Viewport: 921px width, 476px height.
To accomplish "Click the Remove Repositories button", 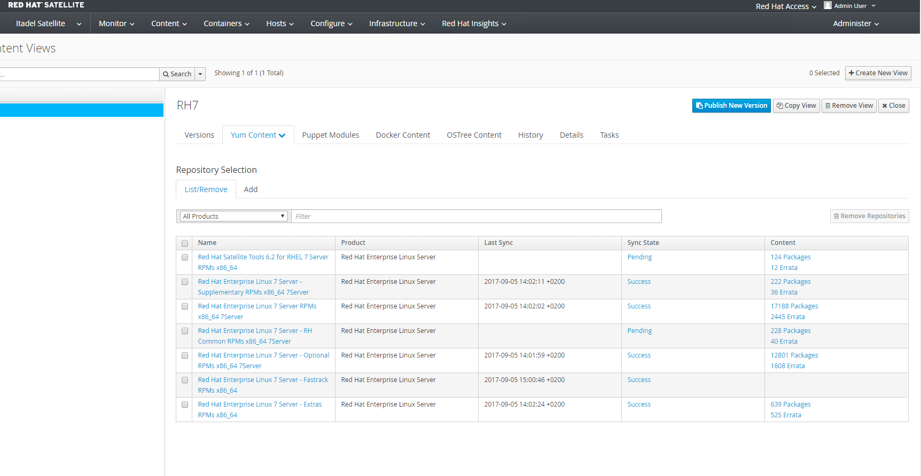I will (x=869, y=216).
